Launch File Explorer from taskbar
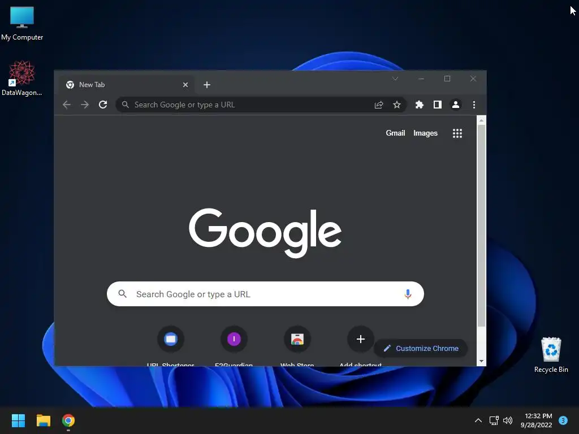 tap(43, 420)
